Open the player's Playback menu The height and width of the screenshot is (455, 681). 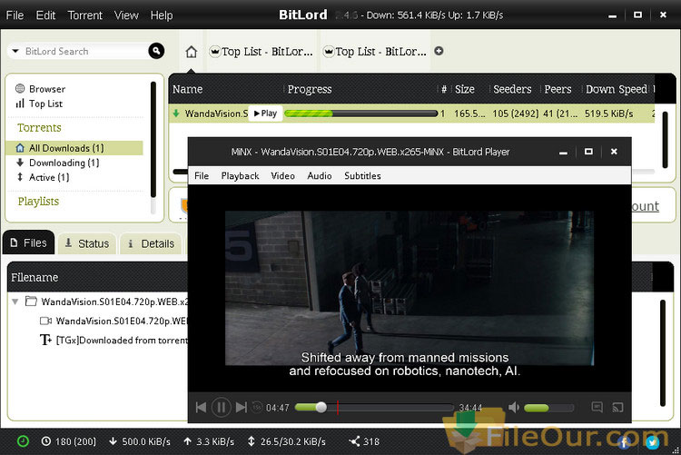click(241, 176)
